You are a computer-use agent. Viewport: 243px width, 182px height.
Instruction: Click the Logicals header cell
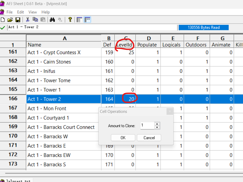tap(172, 45)
